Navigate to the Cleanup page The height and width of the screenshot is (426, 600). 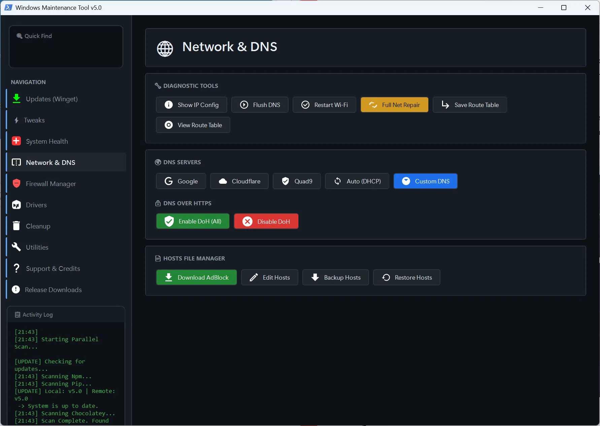[38, 226]
